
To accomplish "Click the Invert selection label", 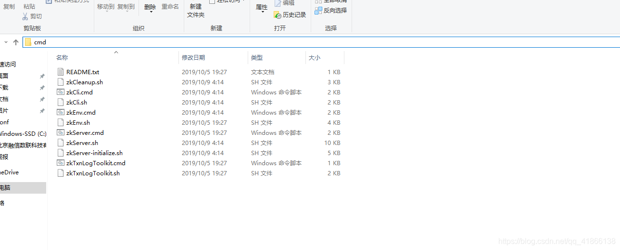I will 335,10.
